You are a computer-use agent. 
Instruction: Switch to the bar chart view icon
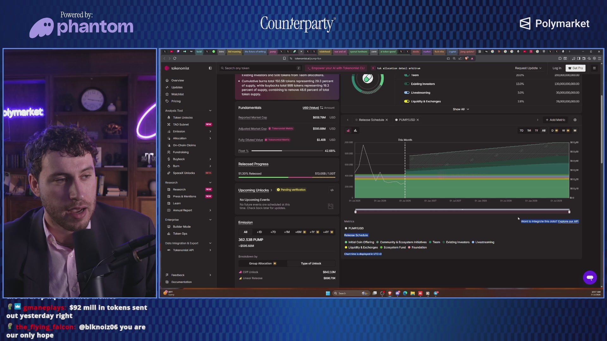(355, 131)
